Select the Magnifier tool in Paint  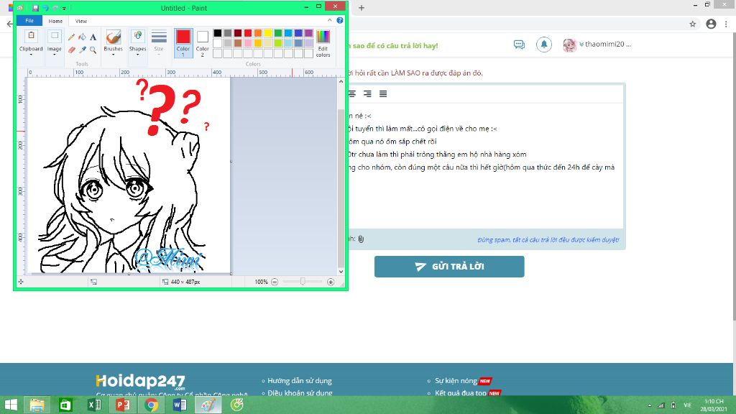coord(93,50)
